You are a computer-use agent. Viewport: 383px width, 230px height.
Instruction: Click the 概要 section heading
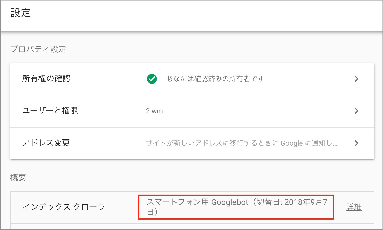point(18,178)
